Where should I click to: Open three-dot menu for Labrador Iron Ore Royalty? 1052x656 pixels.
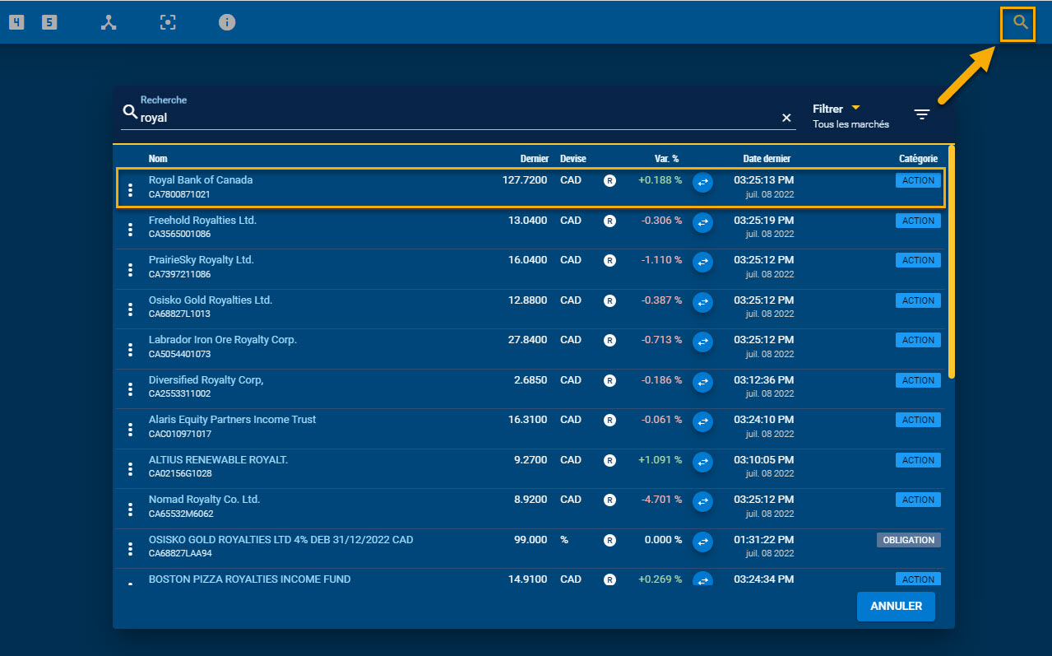pyautogui.click(x=130, y=349)
